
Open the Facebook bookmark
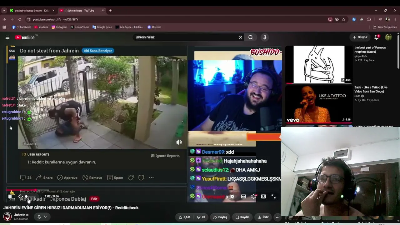pos(21,27)
